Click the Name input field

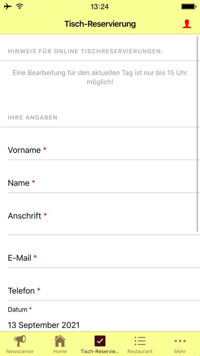click(100, 183)
